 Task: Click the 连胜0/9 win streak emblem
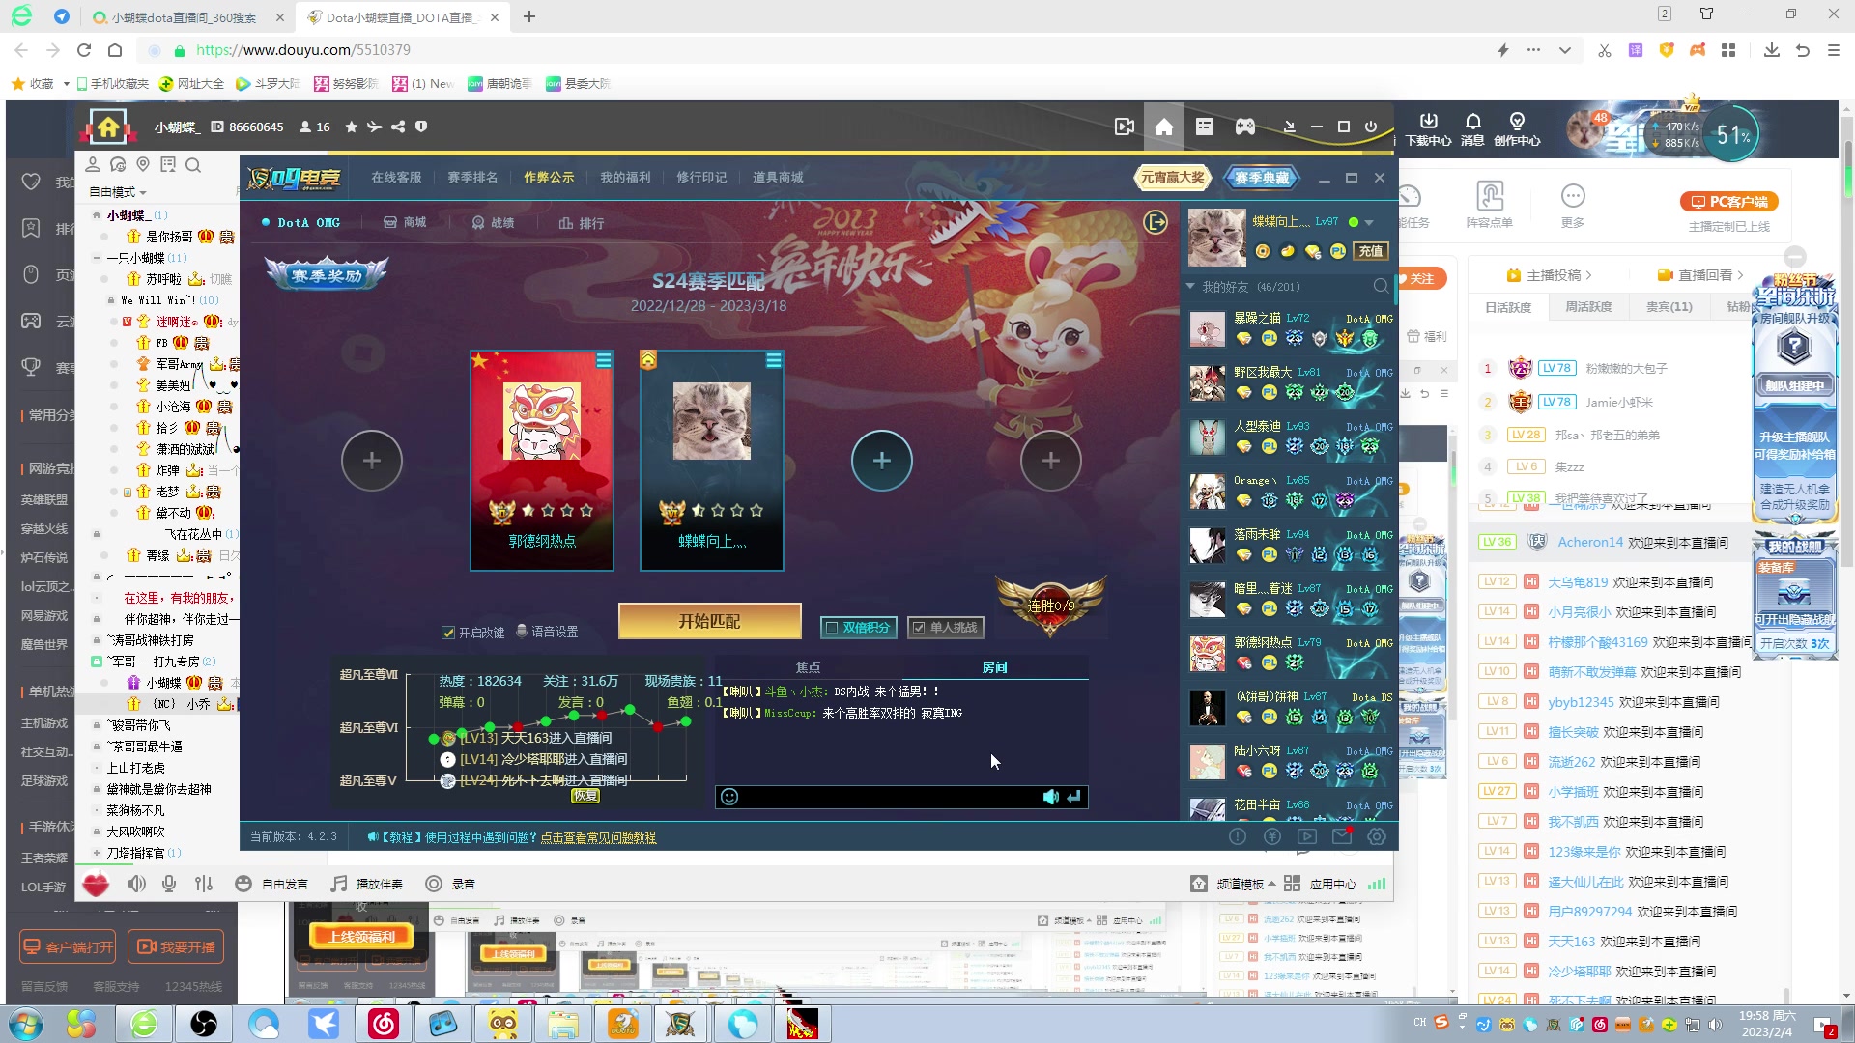[x=1050, y=605]
